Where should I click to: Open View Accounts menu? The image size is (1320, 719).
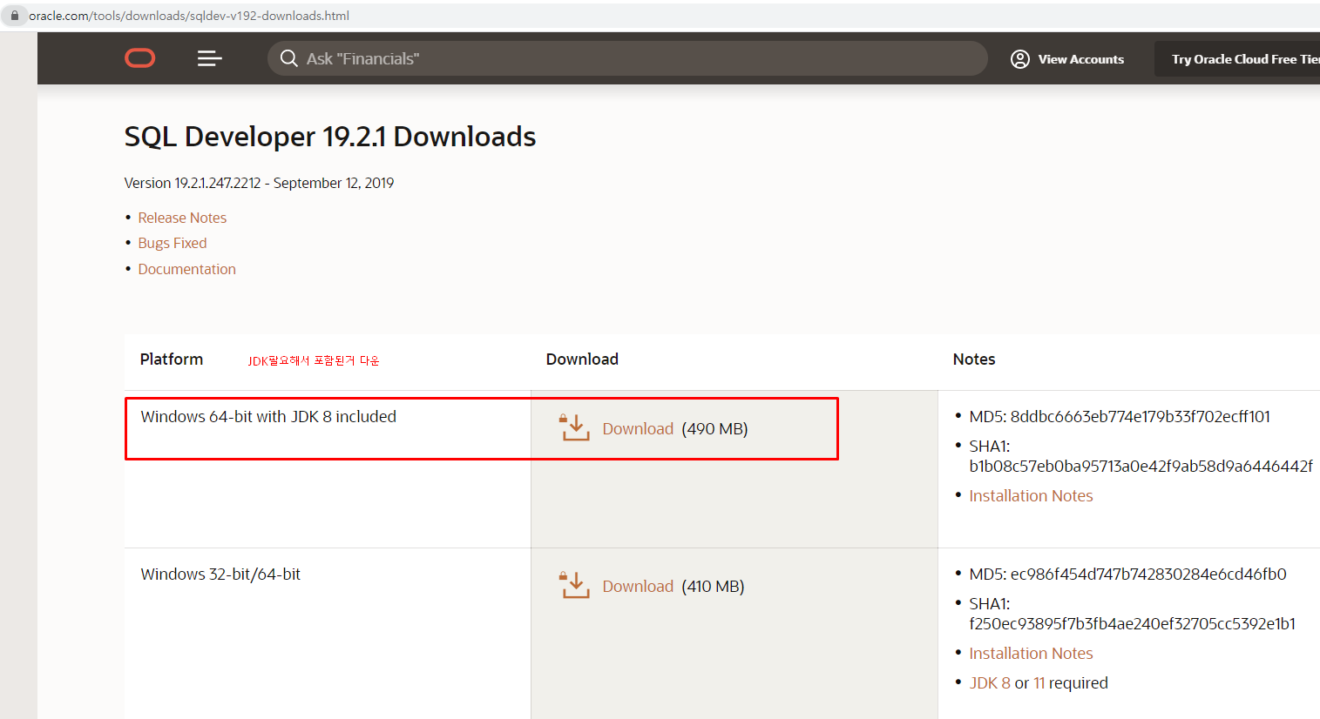[1067, 59]
